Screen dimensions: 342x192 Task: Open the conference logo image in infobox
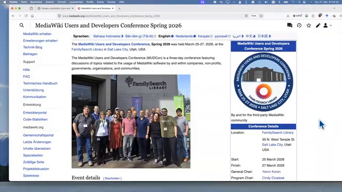point(263,82)
